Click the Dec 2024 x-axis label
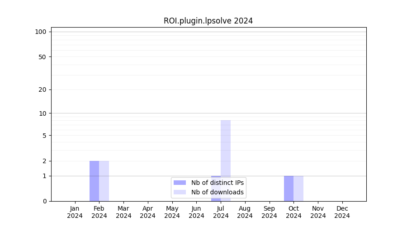This screenshot has height=226, width=407. tap(342, 212)
